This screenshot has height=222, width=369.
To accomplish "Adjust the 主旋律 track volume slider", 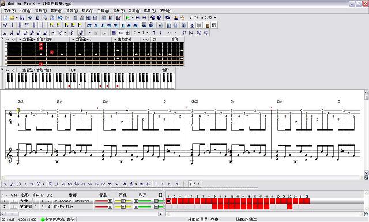I will (x=103, y=206).
